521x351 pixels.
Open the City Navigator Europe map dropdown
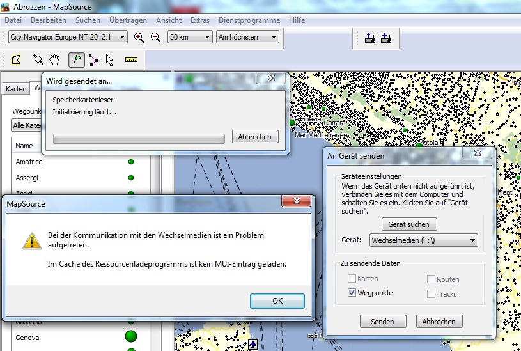pos(68,37)
